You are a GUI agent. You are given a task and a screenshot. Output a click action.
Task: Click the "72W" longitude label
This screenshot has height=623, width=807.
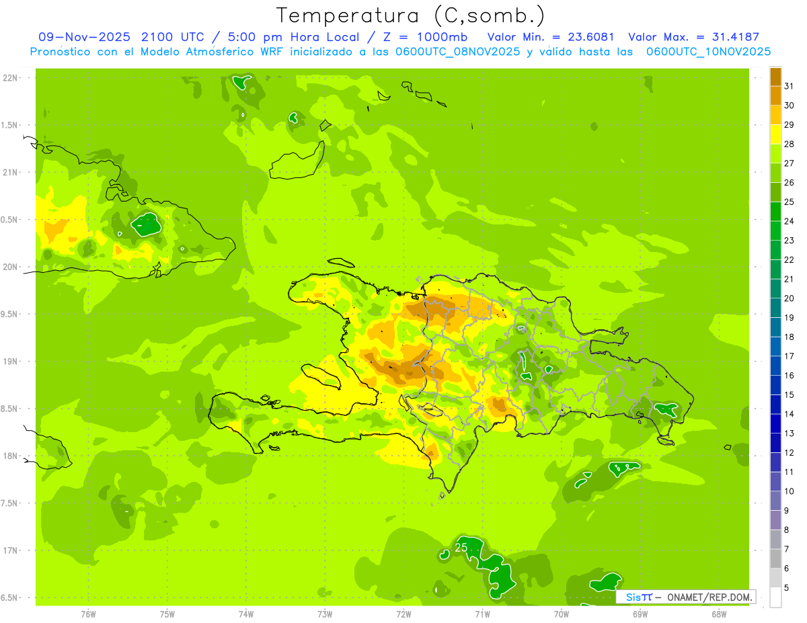pyautogui.click(x=403, y=614)
